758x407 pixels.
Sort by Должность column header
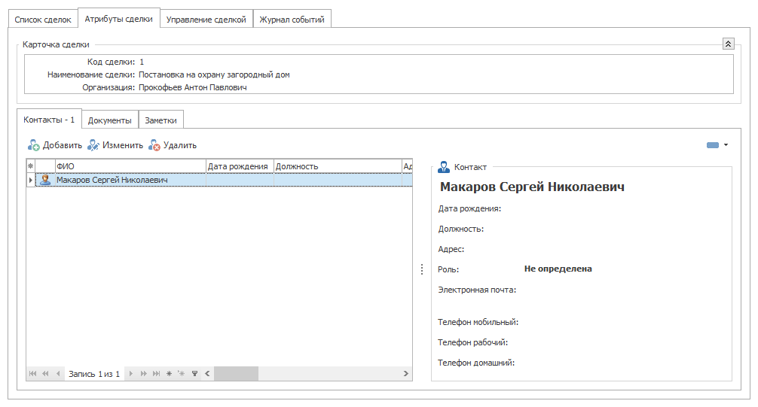338,166
